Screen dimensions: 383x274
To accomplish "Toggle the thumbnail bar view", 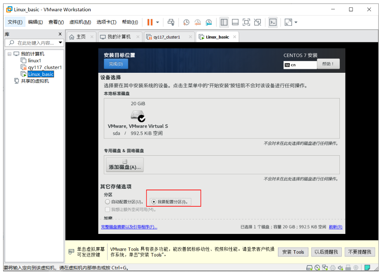I will [x=235, y=22].
